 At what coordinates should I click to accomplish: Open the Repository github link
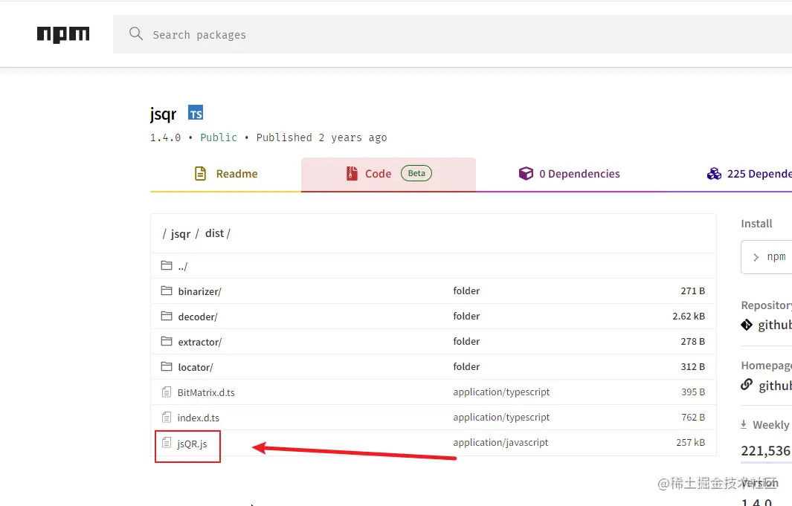click(775, 325)
